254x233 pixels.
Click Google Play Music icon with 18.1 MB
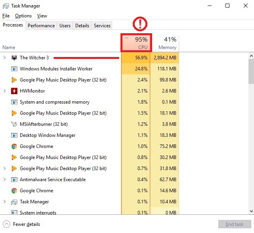click(14, 113)
